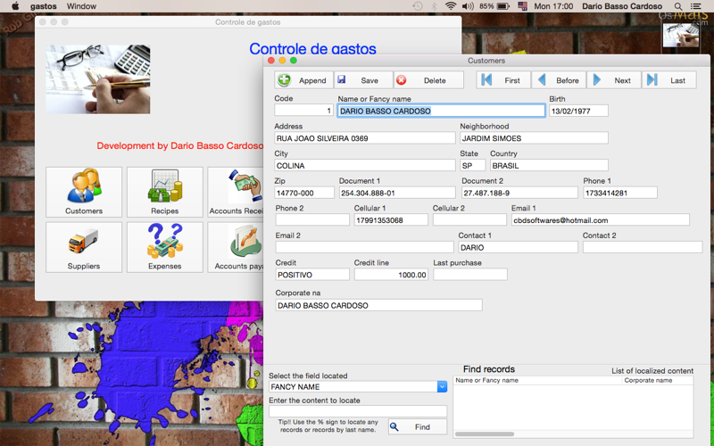Click the State field

tap(473, 165)
